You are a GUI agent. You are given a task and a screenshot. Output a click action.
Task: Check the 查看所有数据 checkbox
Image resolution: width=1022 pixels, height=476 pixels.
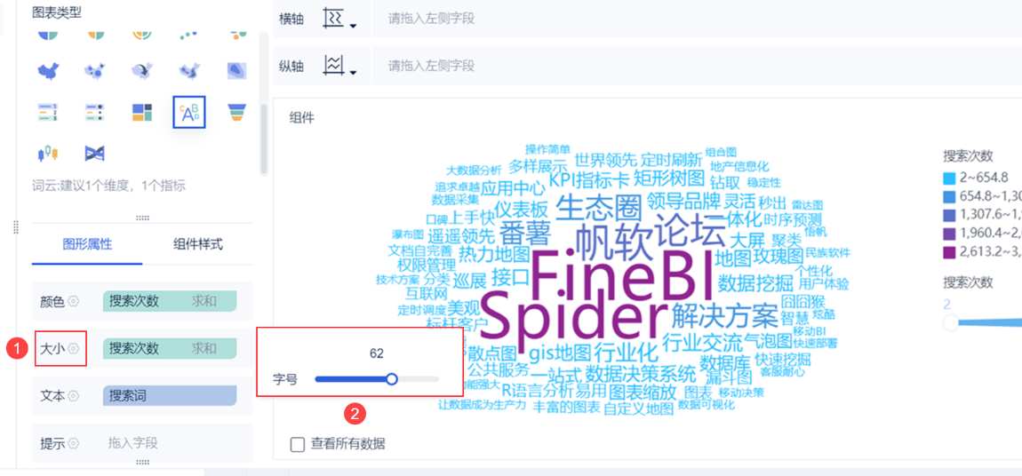[x=297, y=444]
